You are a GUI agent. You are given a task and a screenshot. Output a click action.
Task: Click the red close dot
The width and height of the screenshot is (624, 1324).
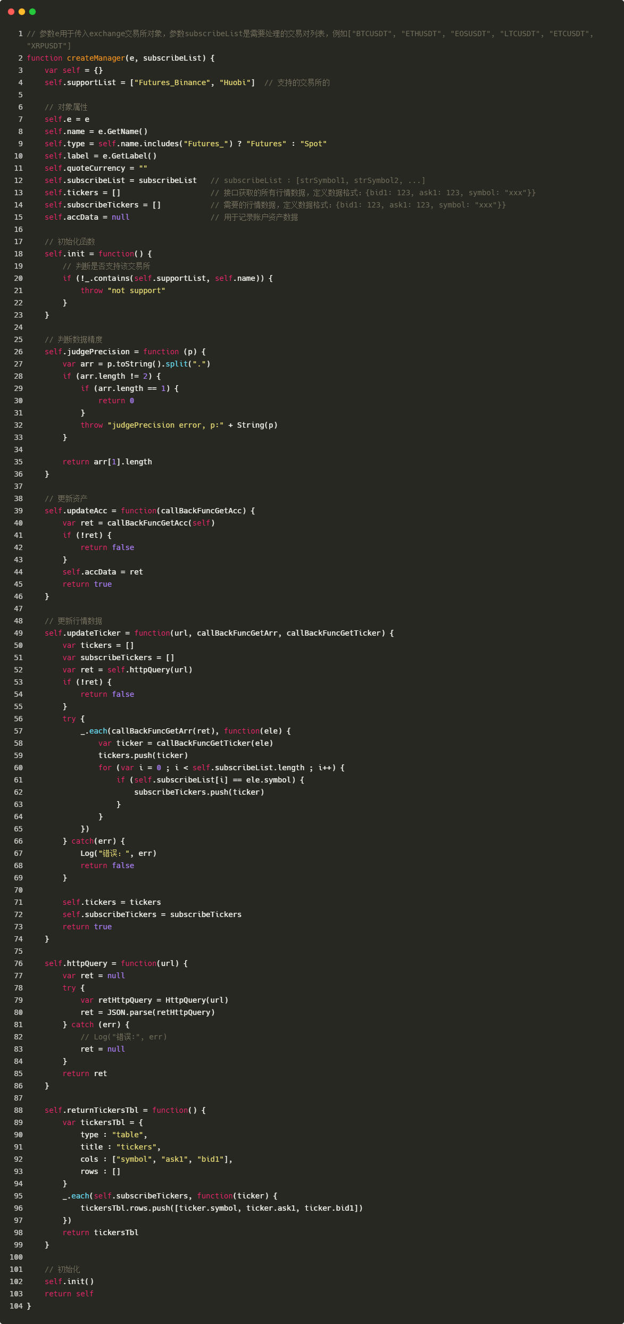pos(11,12)
